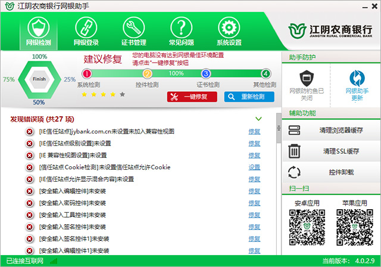Image resolution: width=381 pixels, height=267 pixels.
Task: Click the 已连接互联网 status text
Action: (x=25, y=261)
